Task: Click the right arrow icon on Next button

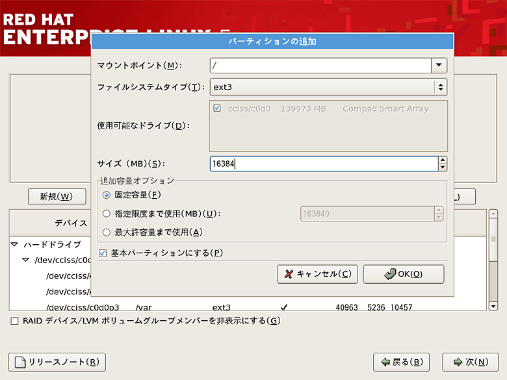Action: [458, 362]
